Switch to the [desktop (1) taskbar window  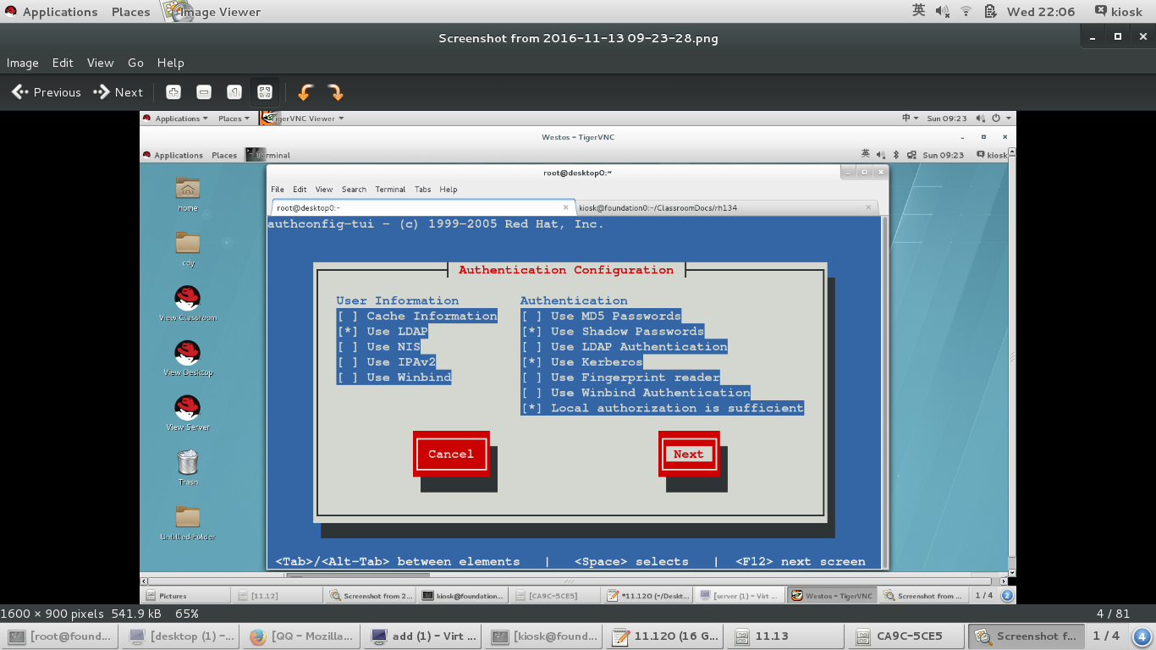(181, 636)
